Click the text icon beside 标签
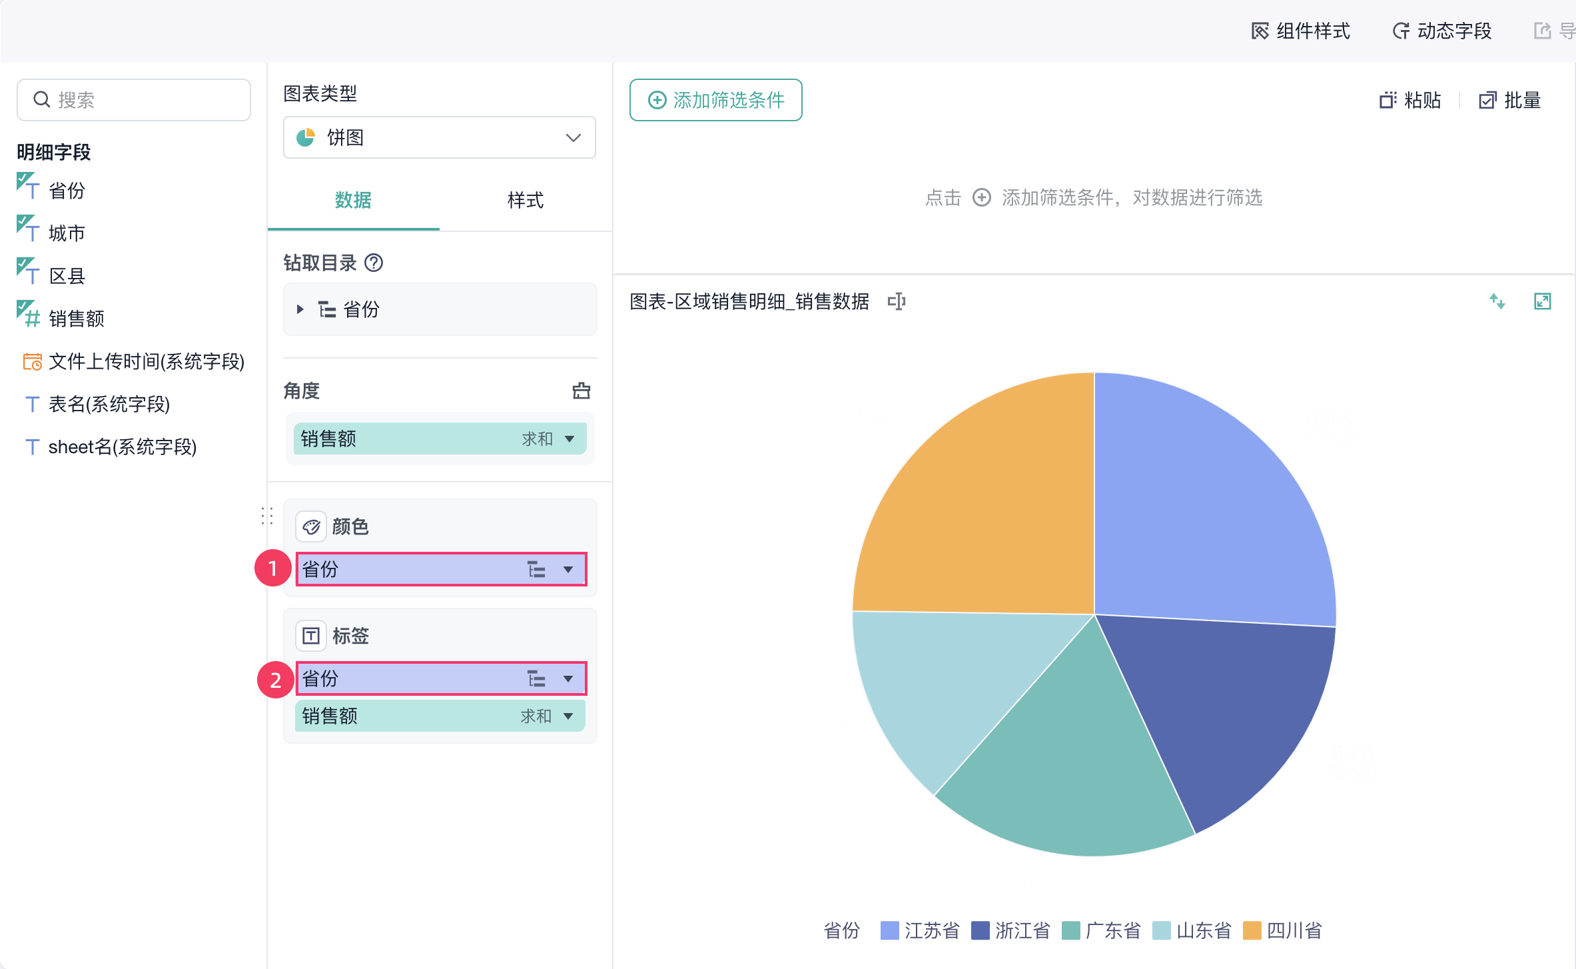The image size is (1576, 969). point(311,636)
